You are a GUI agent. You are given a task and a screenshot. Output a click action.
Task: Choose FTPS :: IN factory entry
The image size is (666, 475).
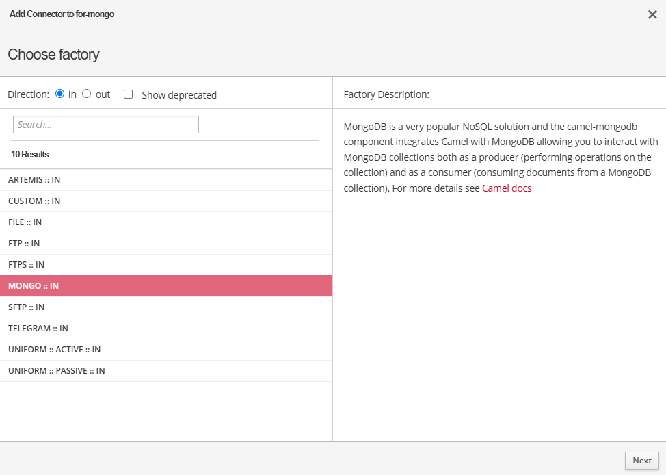pyautogui.click(x=27, y=265)
